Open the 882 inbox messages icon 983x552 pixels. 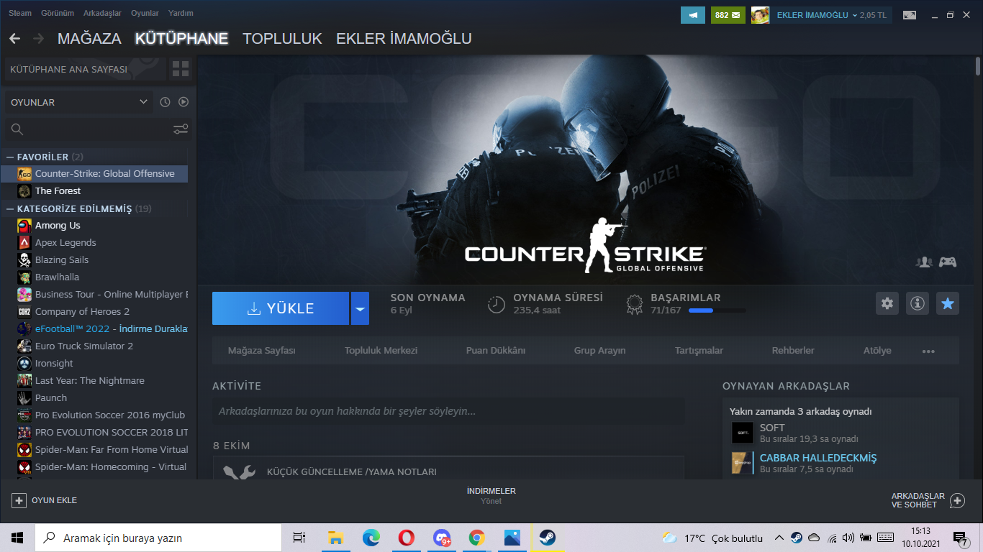click(x=728, y=15)
